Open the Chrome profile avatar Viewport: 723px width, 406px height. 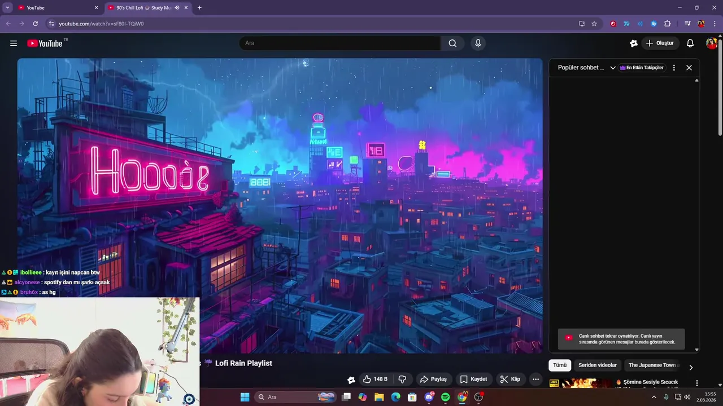(x=701, y=24)
